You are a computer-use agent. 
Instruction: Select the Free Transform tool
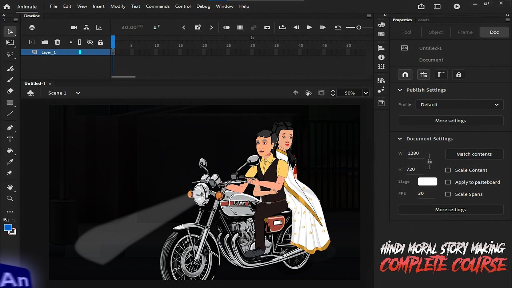point(10,43)
